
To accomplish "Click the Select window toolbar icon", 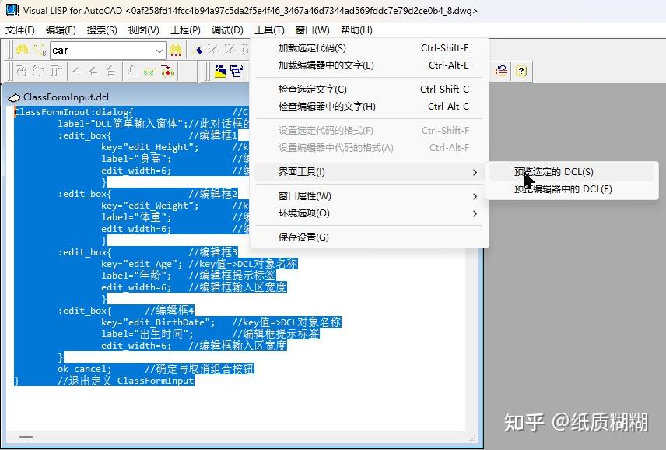I will (x=238, y=72).
